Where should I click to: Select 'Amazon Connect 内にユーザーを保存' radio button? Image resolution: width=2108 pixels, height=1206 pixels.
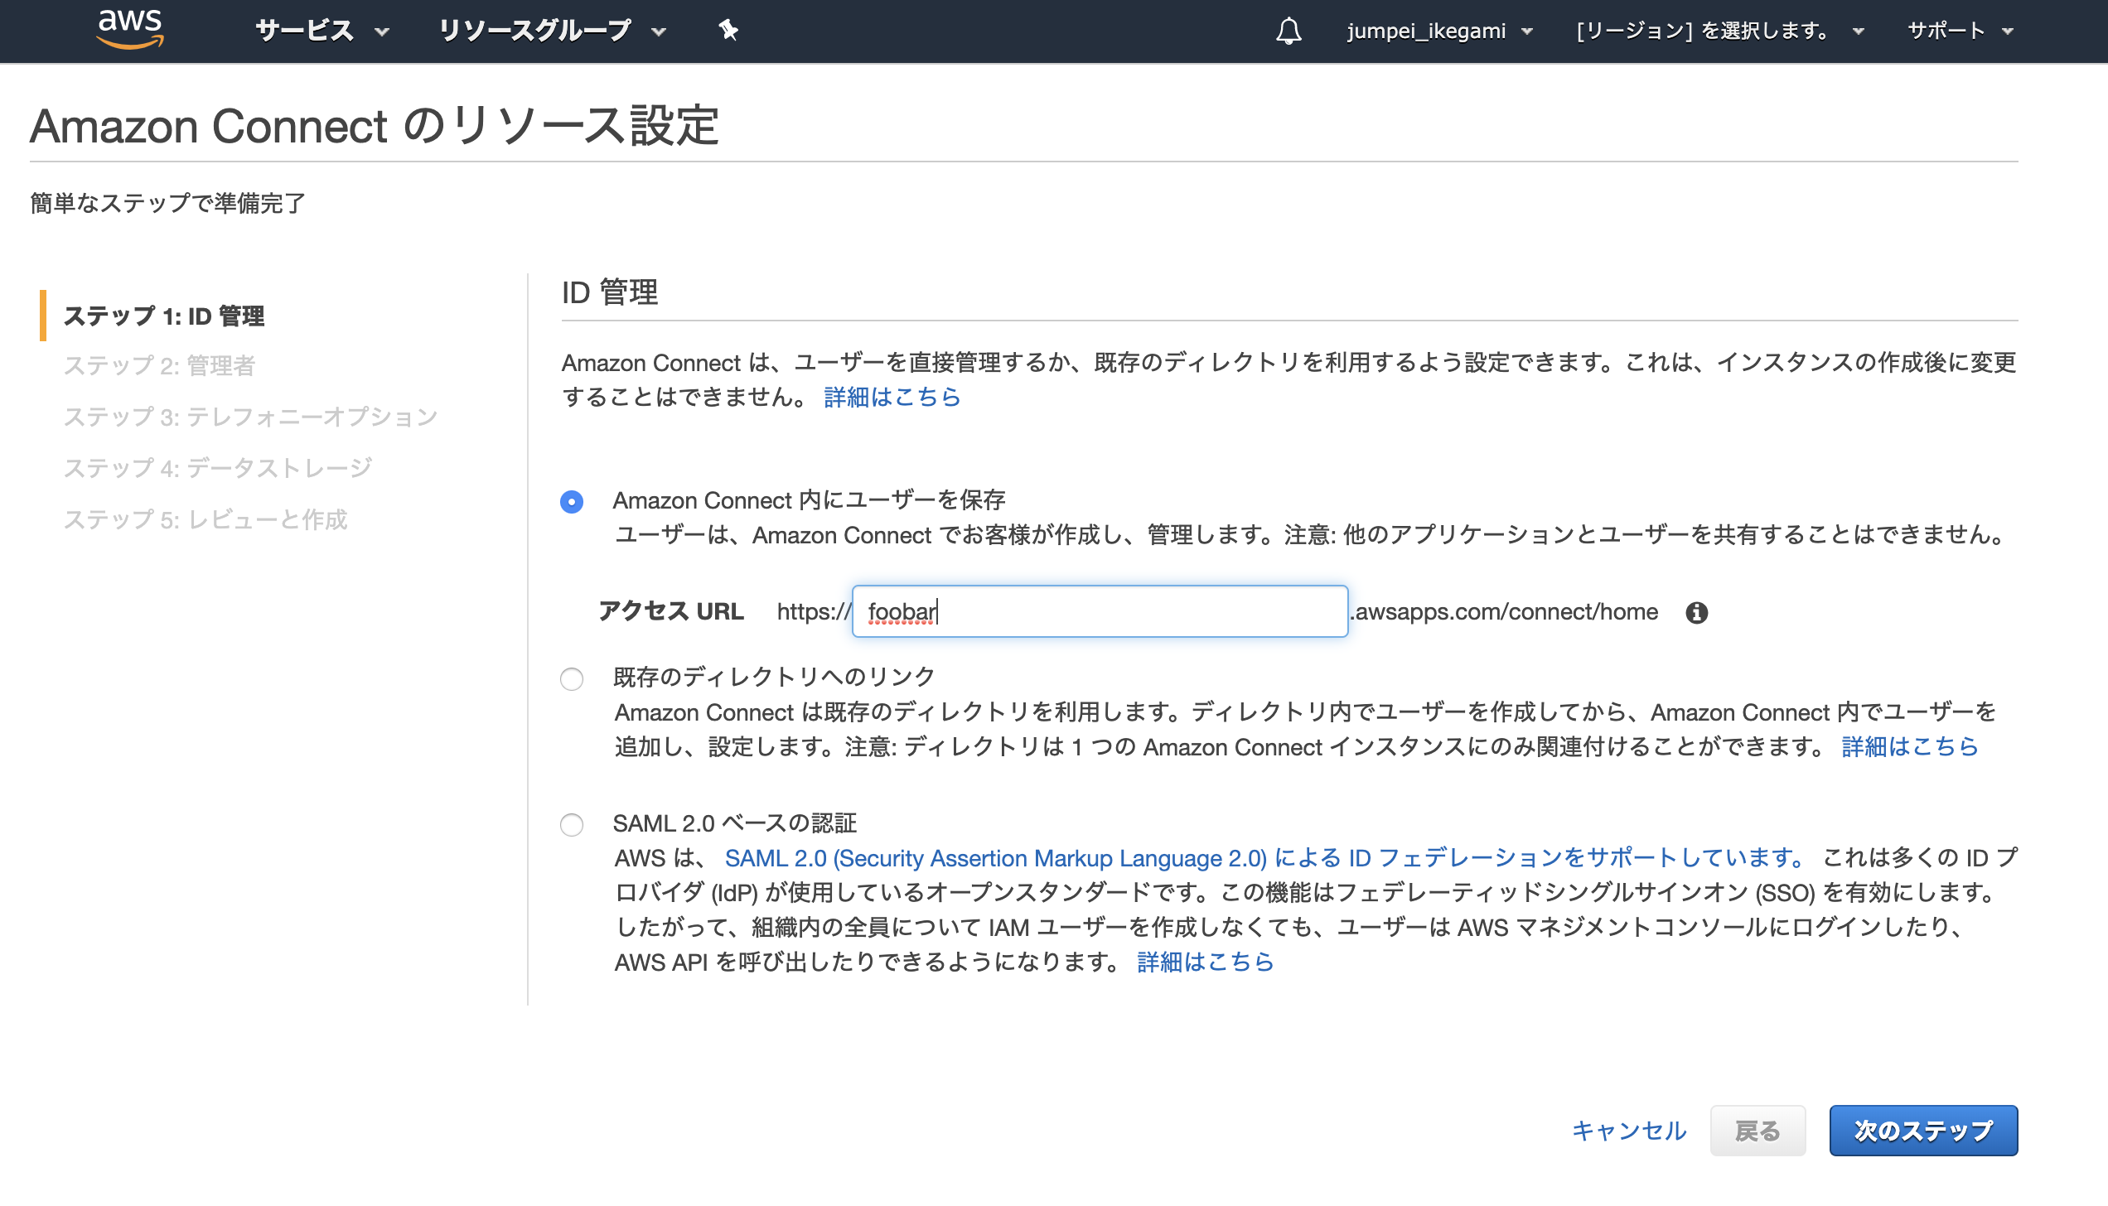572,502
